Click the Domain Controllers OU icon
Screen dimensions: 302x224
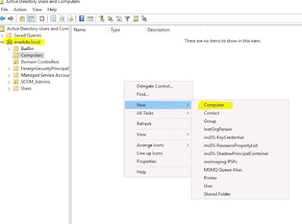pyautogui.click(x=16, y=62)
